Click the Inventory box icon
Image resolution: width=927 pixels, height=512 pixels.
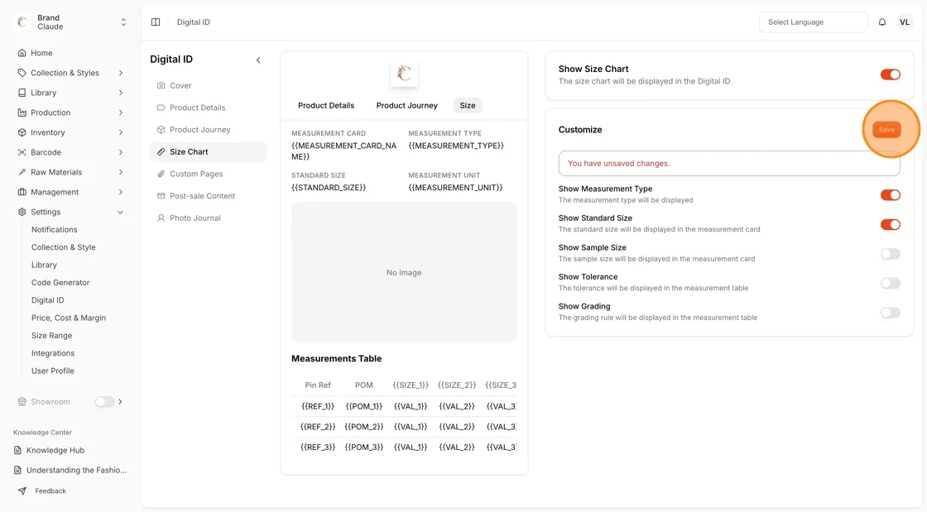(x=22, y=133)
